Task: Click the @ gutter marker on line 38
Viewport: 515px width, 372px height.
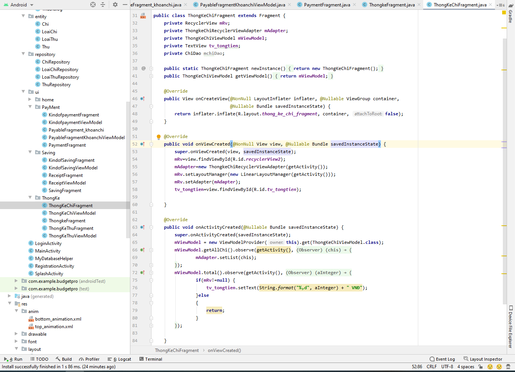Action: (x=144, y=68)
